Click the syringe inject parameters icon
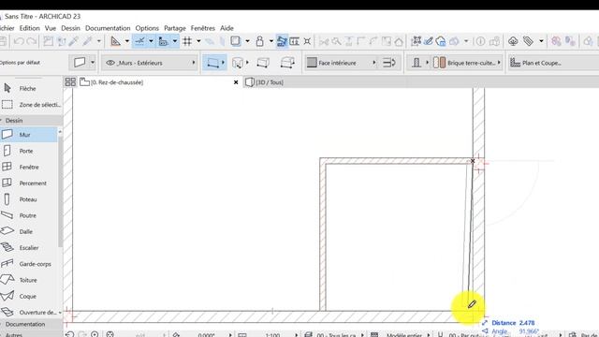 [x=87, y=41]
